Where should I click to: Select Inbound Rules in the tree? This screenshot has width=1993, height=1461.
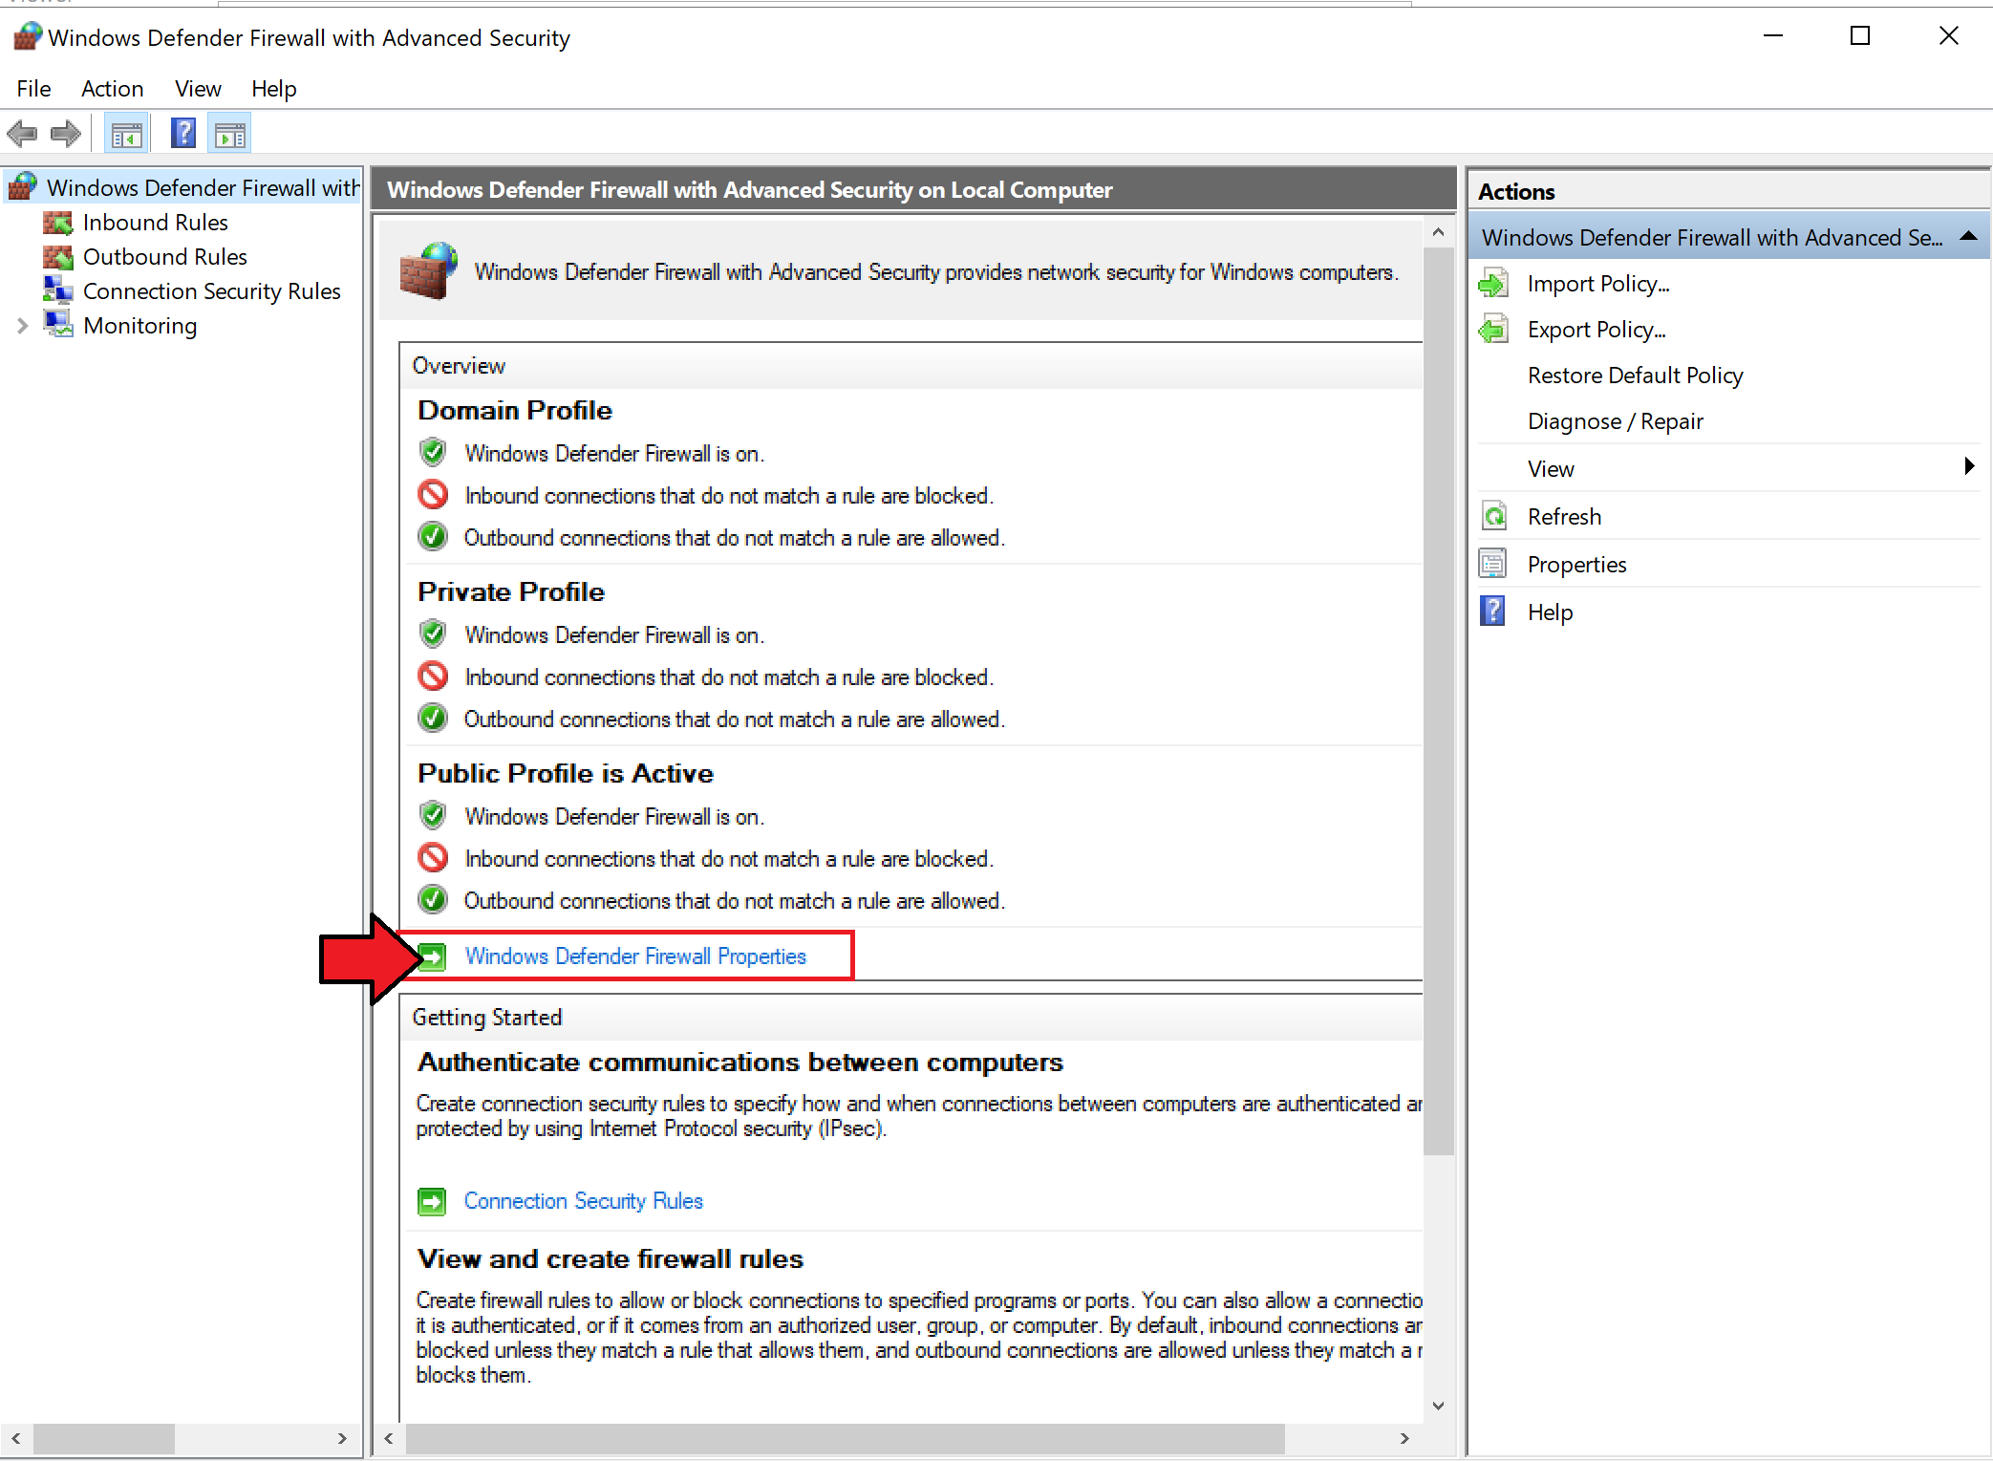(x=155, y=223)
